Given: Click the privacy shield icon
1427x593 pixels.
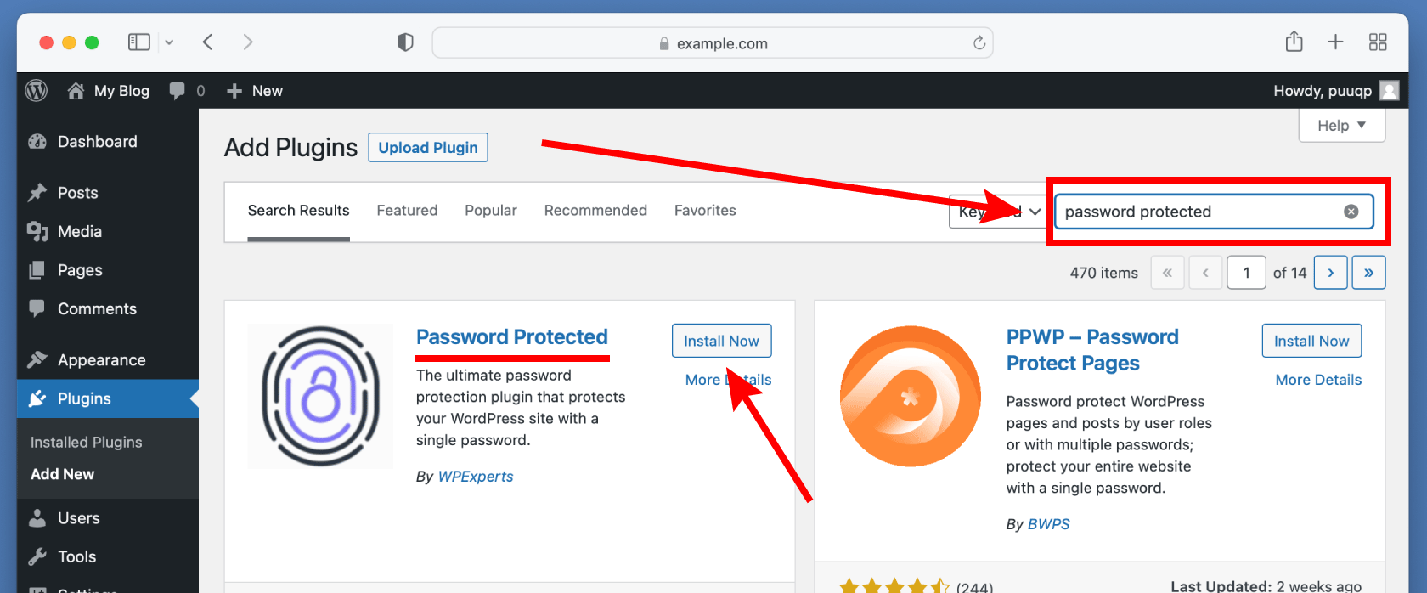Looking at the screenshot, I should 405,42.
